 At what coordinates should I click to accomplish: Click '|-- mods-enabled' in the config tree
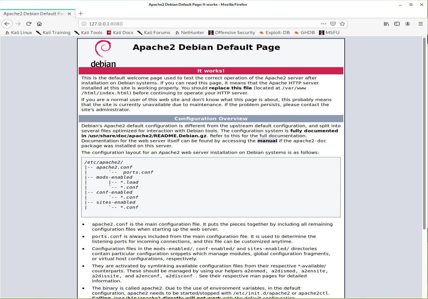coord(108,177)
